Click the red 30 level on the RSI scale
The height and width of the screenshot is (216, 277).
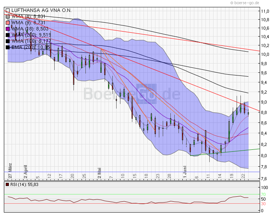point(264,203)
